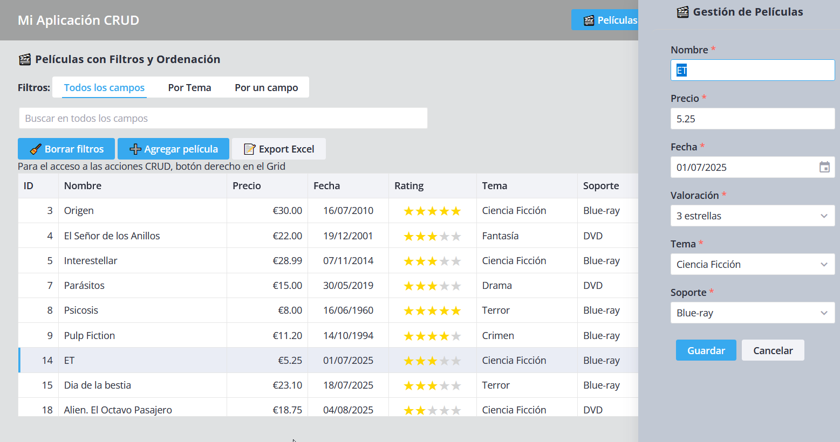Switch to Todos los campos filter tab
The width and height of the screenshot is (840, 442).
pos(104,87)
